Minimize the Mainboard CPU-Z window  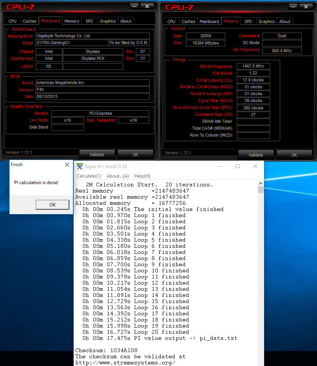[134, 6]
